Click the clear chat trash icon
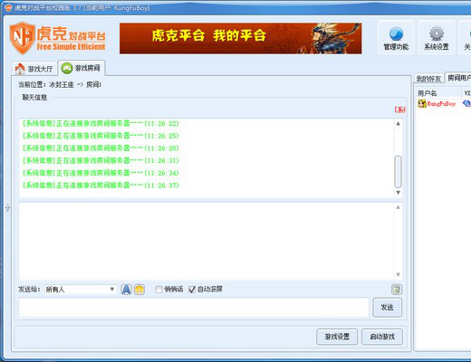Image resolution: width=471 pixels, height=362 pixels. coord(397,290)
